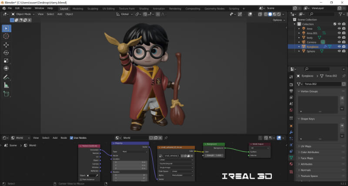Viewport: 348px width, 186px height.
Task: Open the Global transform orientation dropdown
Action: coord(124,14)
